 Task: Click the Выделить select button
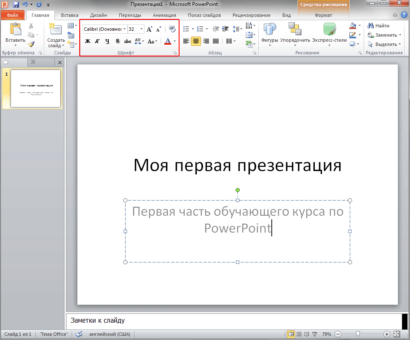coord(384,44)
